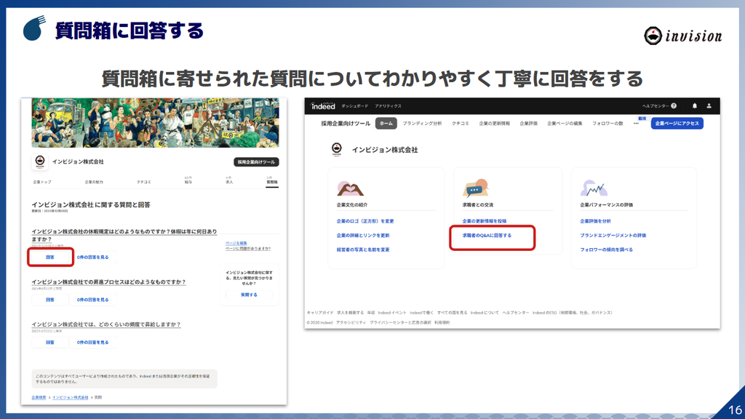745x419 pixels.
Task: Select the 求人 tab
Action: 229,180
